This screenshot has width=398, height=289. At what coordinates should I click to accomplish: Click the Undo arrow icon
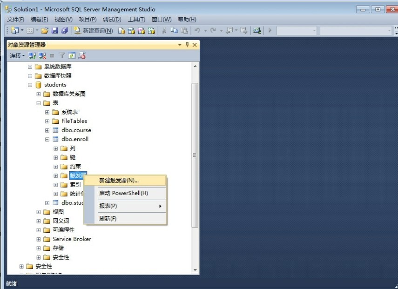coord(197,31)
